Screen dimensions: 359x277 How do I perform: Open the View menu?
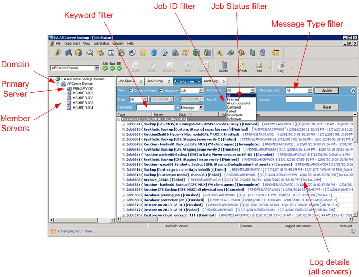coord(87,44)
